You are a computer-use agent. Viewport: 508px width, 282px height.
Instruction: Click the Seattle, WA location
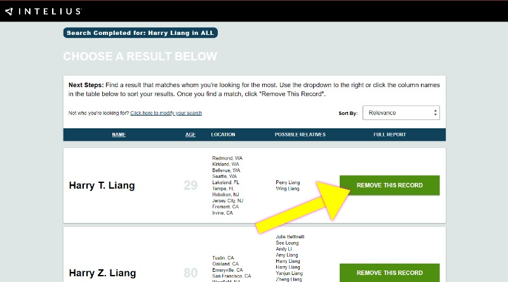point(225,177)
